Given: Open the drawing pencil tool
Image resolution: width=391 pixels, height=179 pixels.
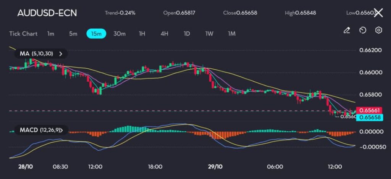Looking at the screenshot, I should pyautogui.click(x=347, y=30).
